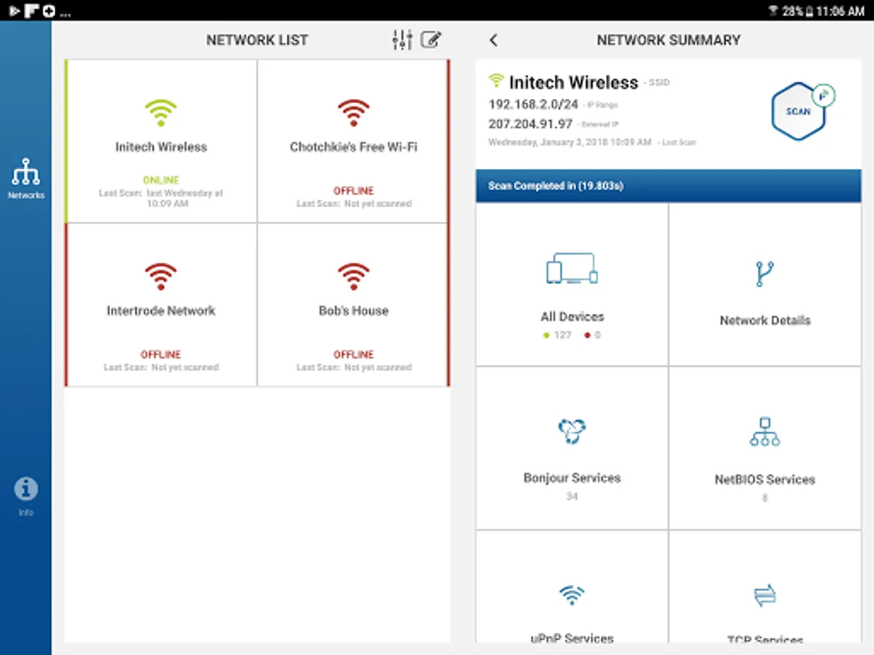Open the Info sidebar section
The height and width of the screenshot is (655, 874).
[25, 497]
